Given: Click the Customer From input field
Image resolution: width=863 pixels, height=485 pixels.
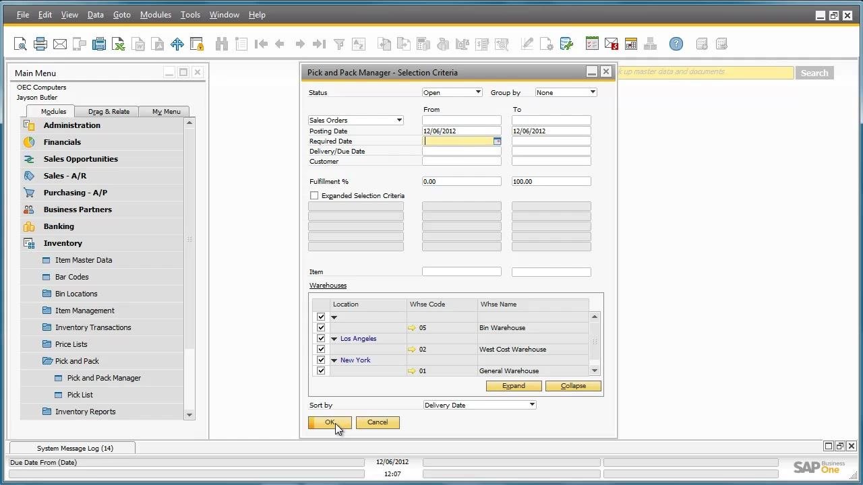Looking at the screenshot, I should (x=462, y=162).
